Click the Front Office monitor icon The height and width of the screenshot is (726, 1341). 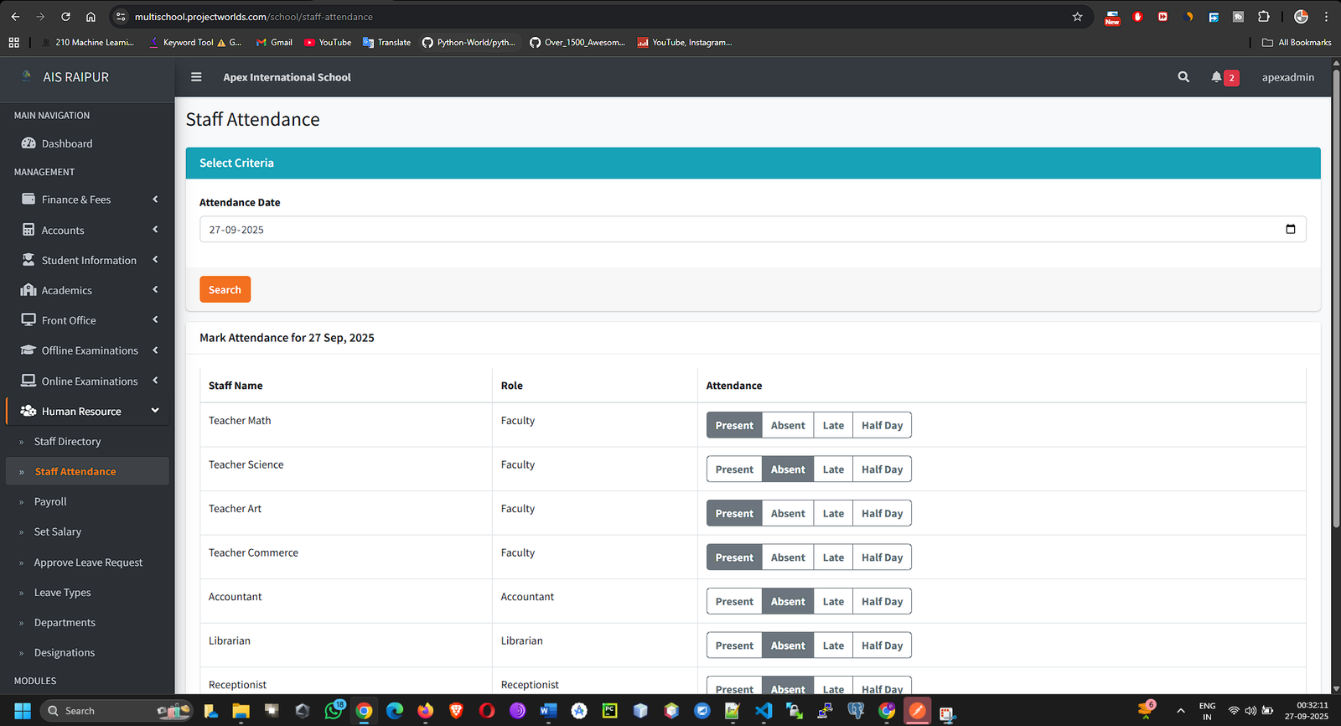(x=28, y=320)
